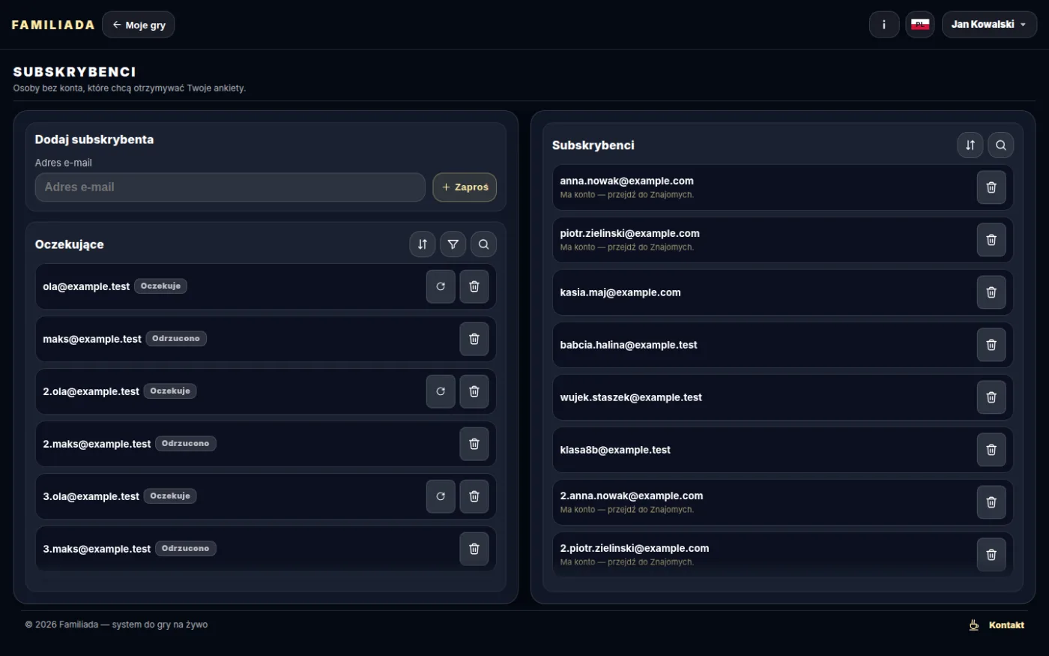Select the kasia.maj@example.com email text

tap(620, 292)
